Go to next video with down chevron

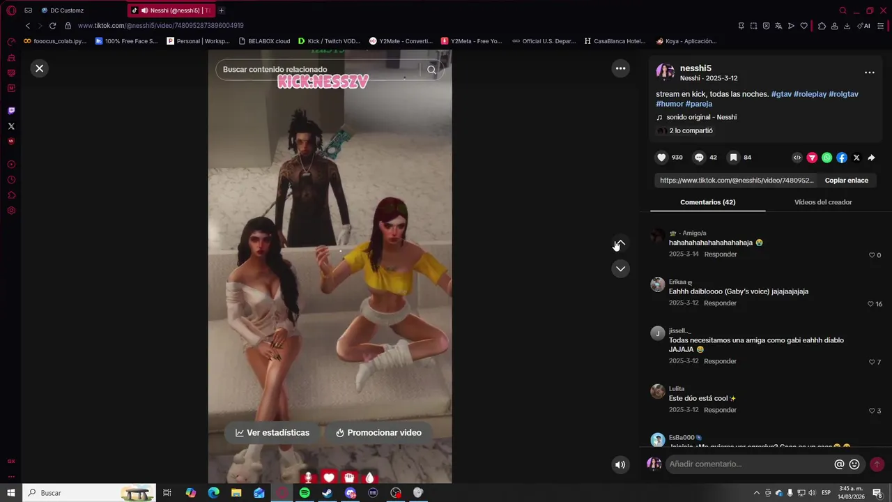[x=620, y=268]
